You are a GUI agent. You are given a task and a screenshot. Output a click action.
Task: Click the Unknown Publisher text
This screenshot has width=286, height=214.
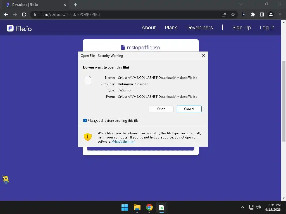[133, 84]
